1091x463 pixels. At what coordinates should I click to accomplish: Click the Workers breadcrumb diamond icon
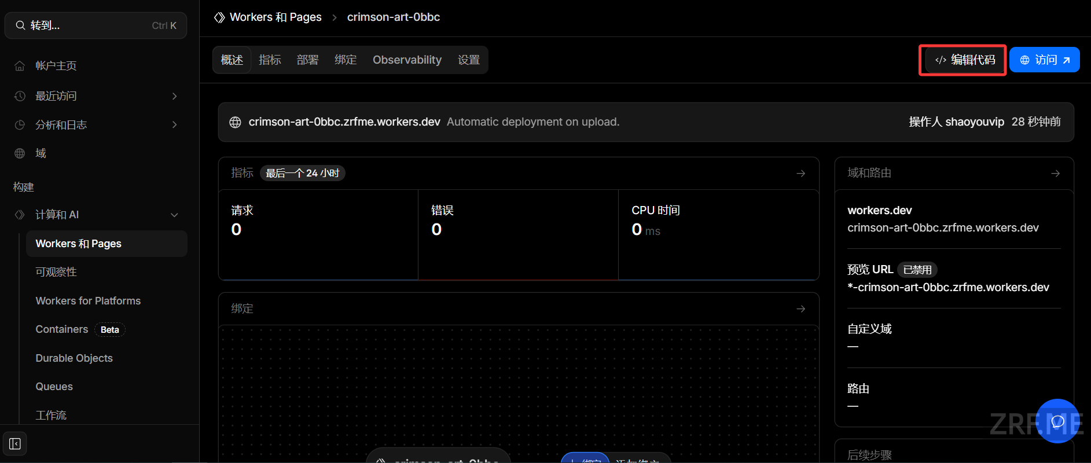(219, 17)
